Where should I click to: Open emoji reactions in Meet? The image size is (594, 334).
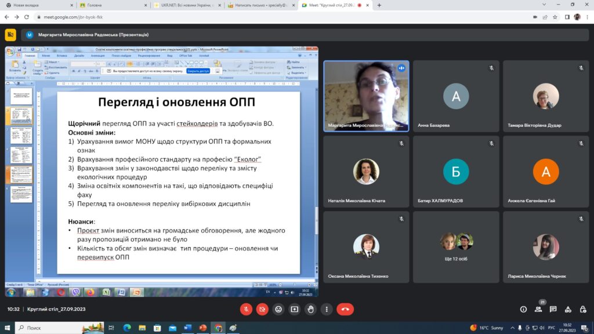pos(278,309)
